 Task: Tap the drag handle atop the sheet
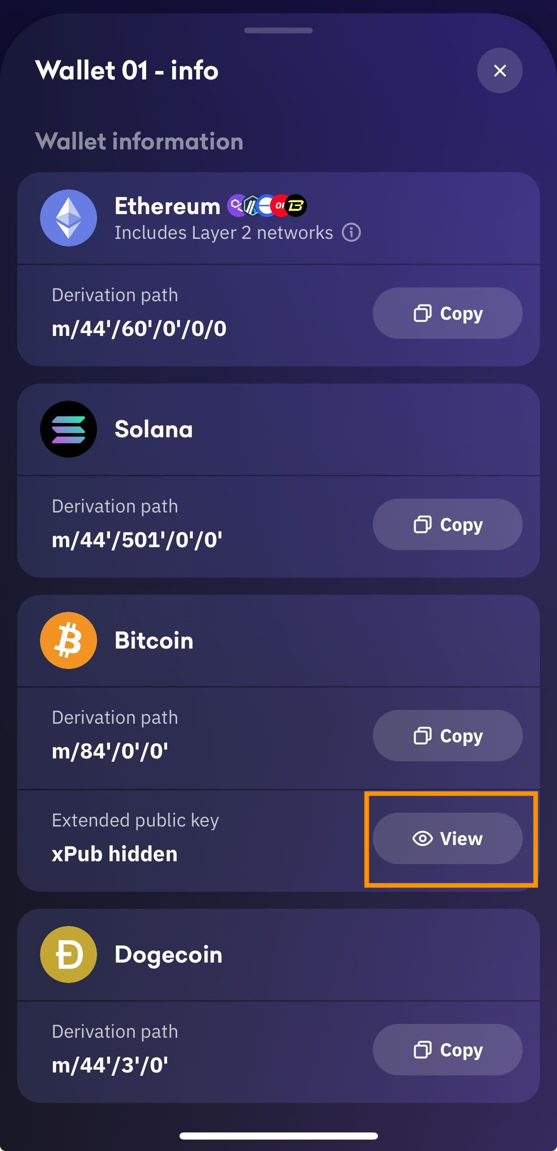tap(278, 30)
